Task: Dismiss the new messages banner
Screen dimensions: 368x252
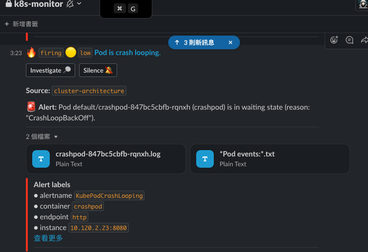Action: [x=230, y=42]
